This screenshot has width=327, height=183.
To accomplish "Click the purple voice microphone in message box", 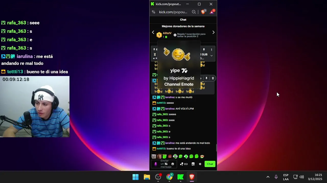I will coord(156,164).
